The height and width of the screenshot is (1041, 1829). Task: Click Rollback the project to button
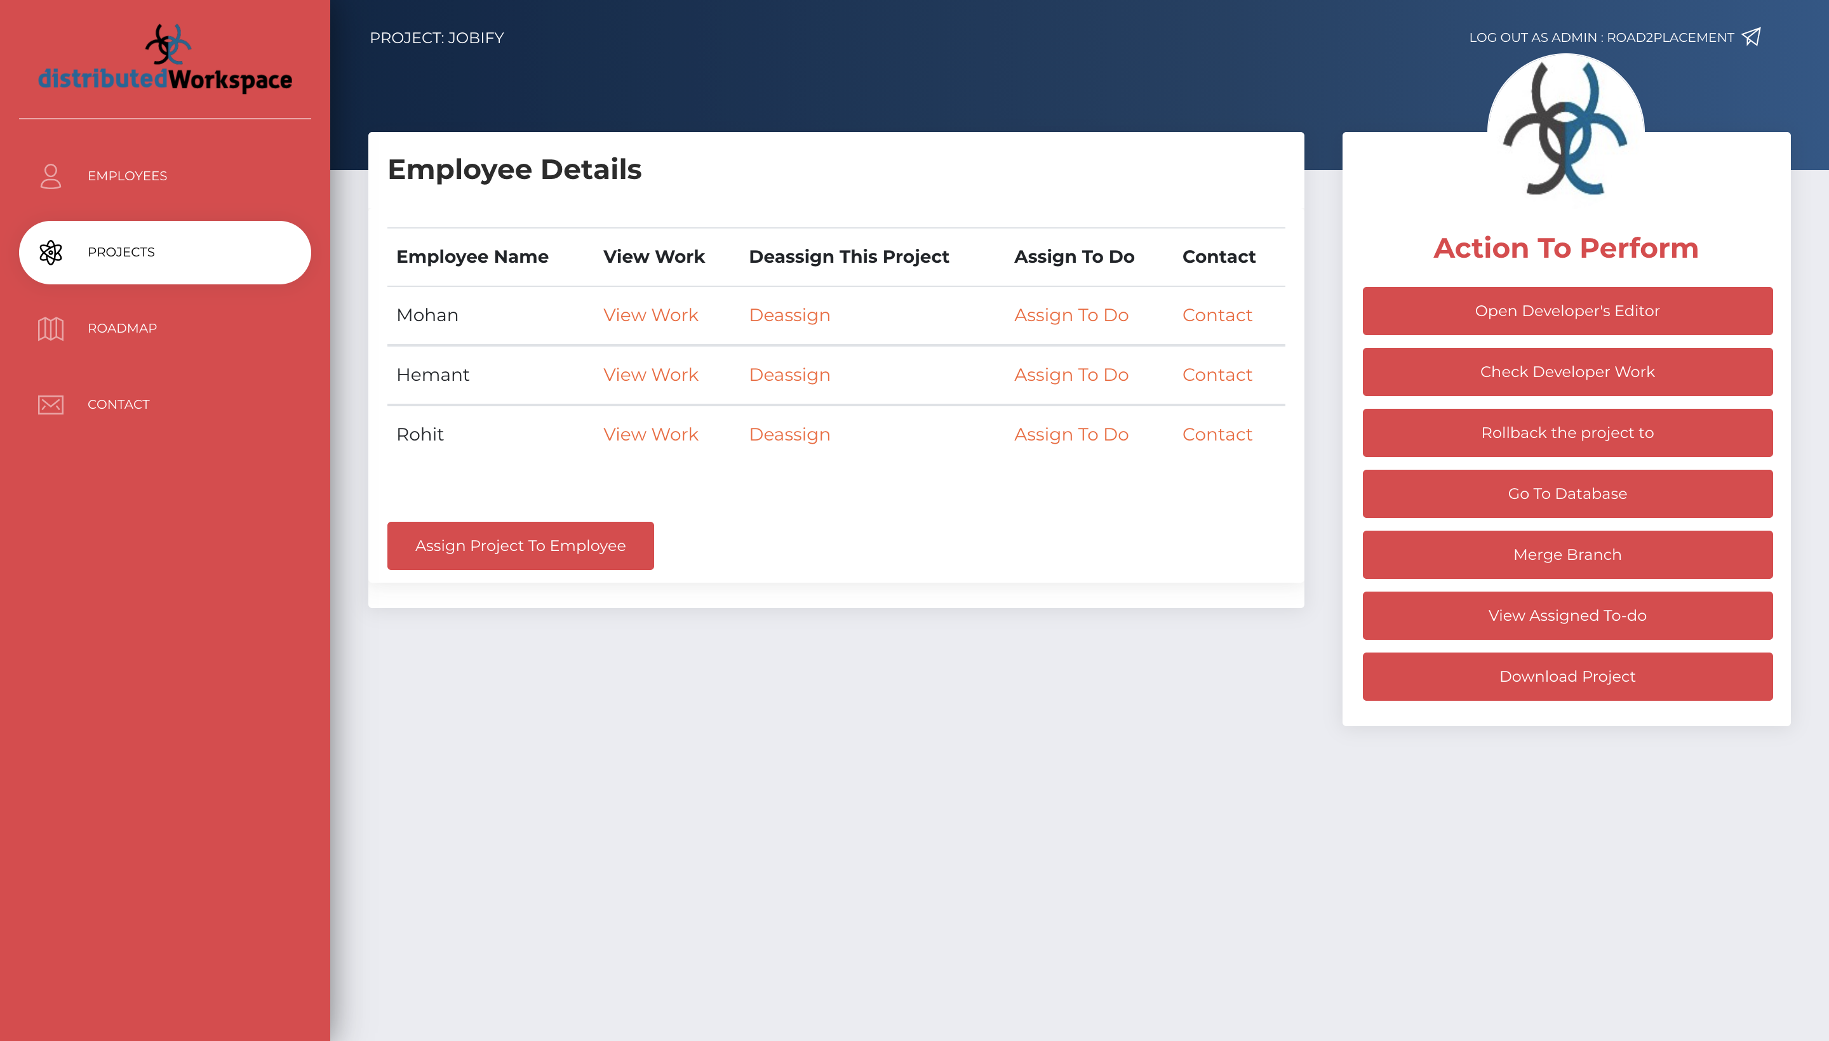coord(1567,432)
